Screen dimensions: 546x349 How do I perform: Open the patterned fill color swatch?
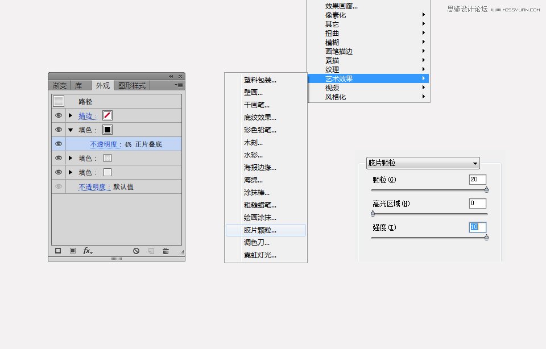click(x=107, y=159)
